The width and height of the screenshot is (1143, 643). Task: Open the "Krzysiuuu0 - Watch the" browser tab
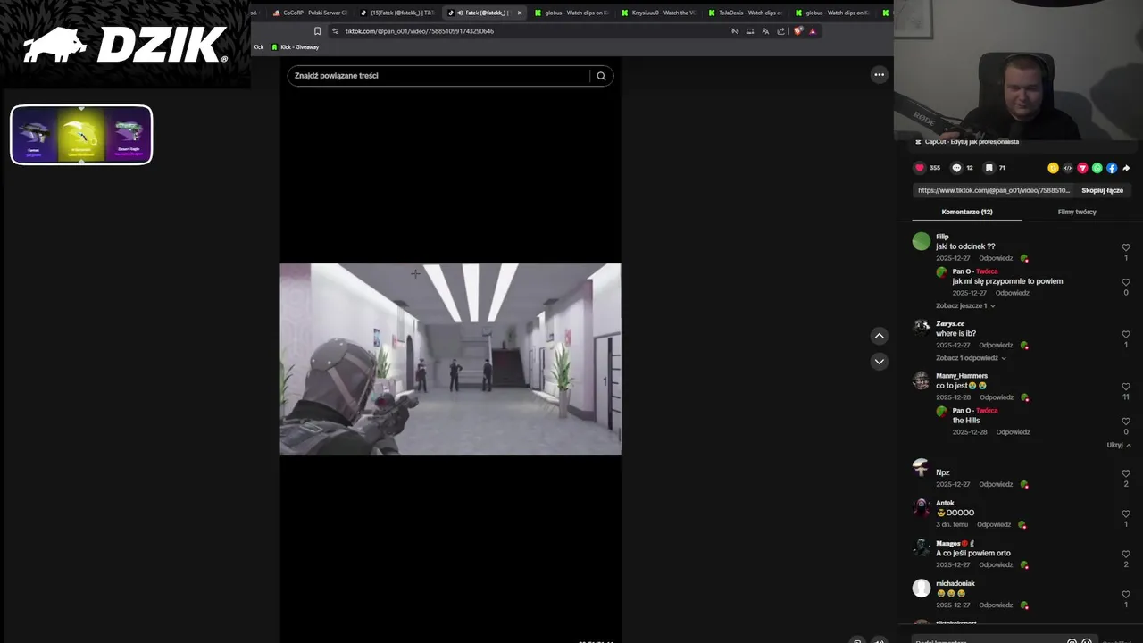pyautogui.click(x=658, y=13)
